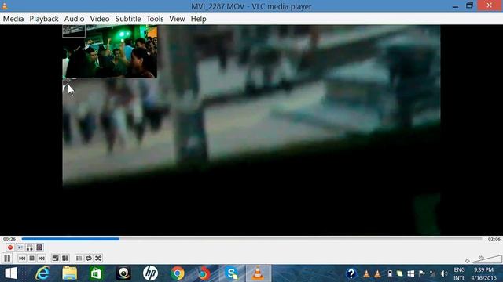Image resolution: width=503 pixels, height=282 pixels.
Task: Toggle fullscreen video mode
Action: (x=55, y=258)
